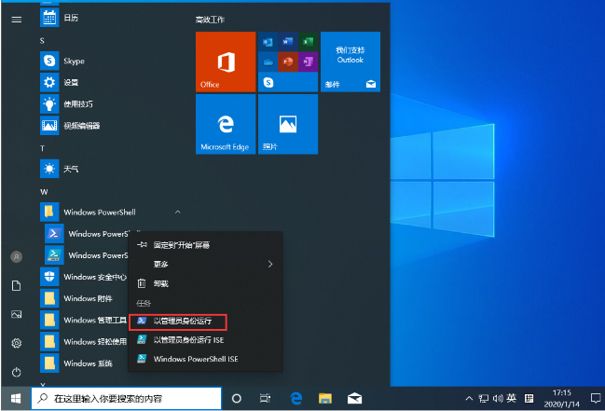Open Task View on the taskbar
Screen dimensions: 605x411
265,398
